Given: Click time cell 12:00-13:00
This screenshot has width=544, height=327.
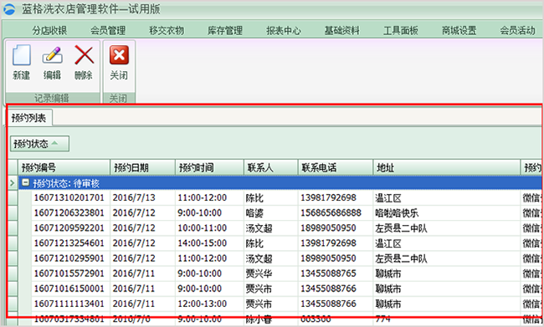Looking at the screenshot, I should coord(203,304).
